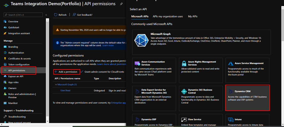This screenshot has width=284, height=127.
Task: Follow Learn more link in info banner
Action: point(108,46)
